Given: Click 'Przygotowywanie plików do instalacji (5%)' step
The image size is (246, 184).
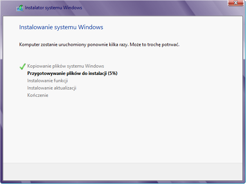Looking at the screenshot, I should (72, 73).
